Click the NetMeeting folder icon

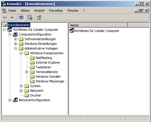click(x=32, y=58)
